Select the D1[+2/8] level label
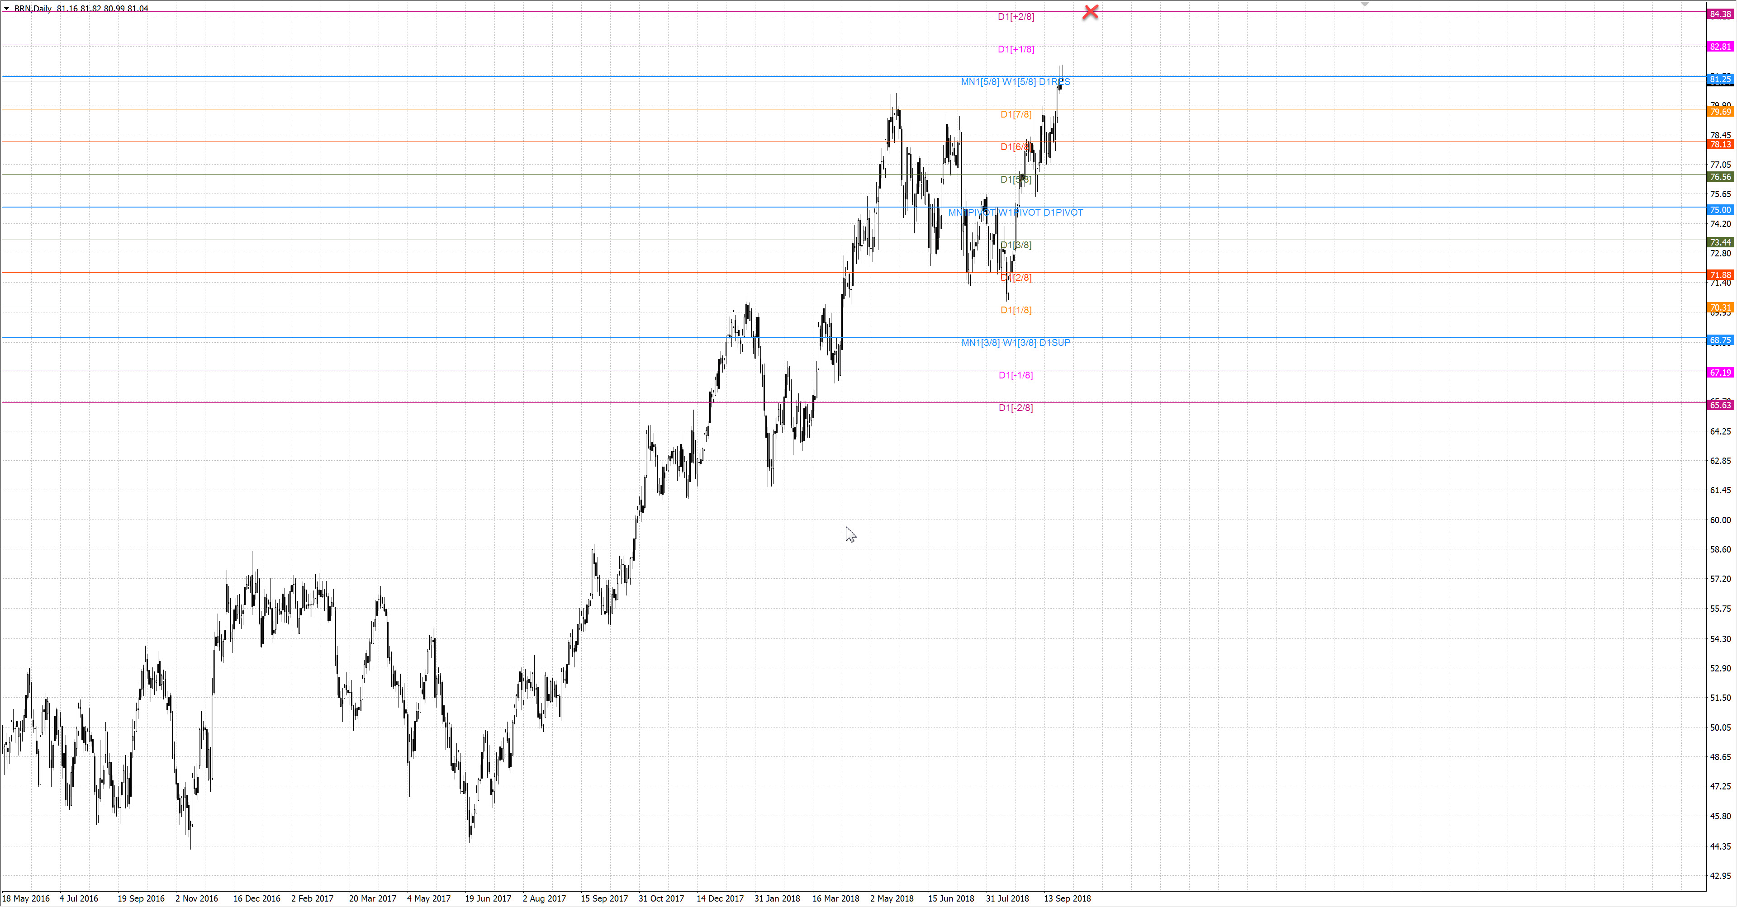Image resolution: width=1737 pixels, height=907 pixels. click(1016, 17)
